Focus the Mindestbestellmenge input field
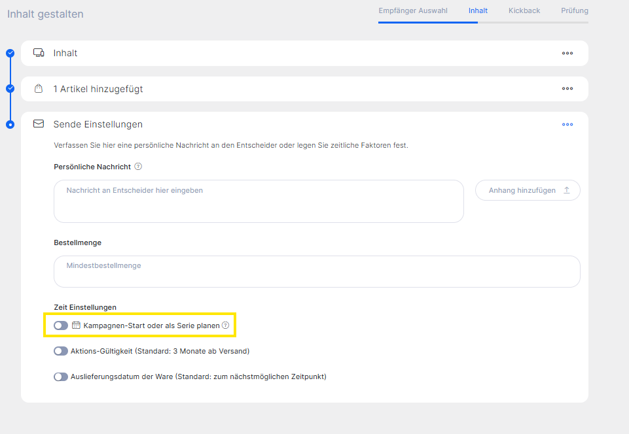This screenshot has height=434, width=629. point(317,271)
